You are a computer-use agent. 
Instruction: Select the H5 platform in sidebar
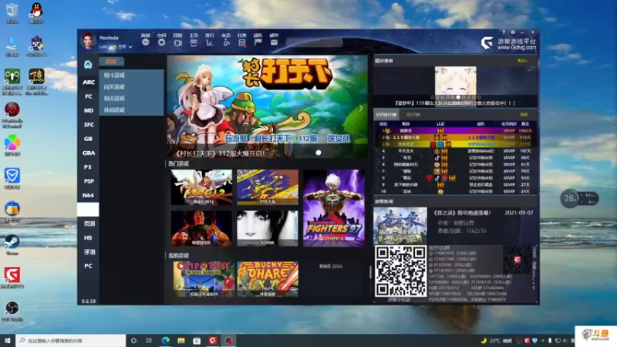coord(89,238)
